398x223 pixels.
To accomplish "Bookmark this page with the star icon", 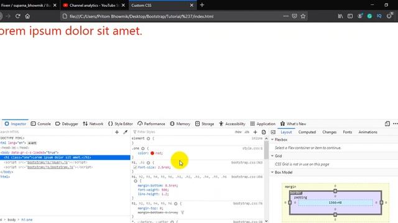I will (303, 16).
